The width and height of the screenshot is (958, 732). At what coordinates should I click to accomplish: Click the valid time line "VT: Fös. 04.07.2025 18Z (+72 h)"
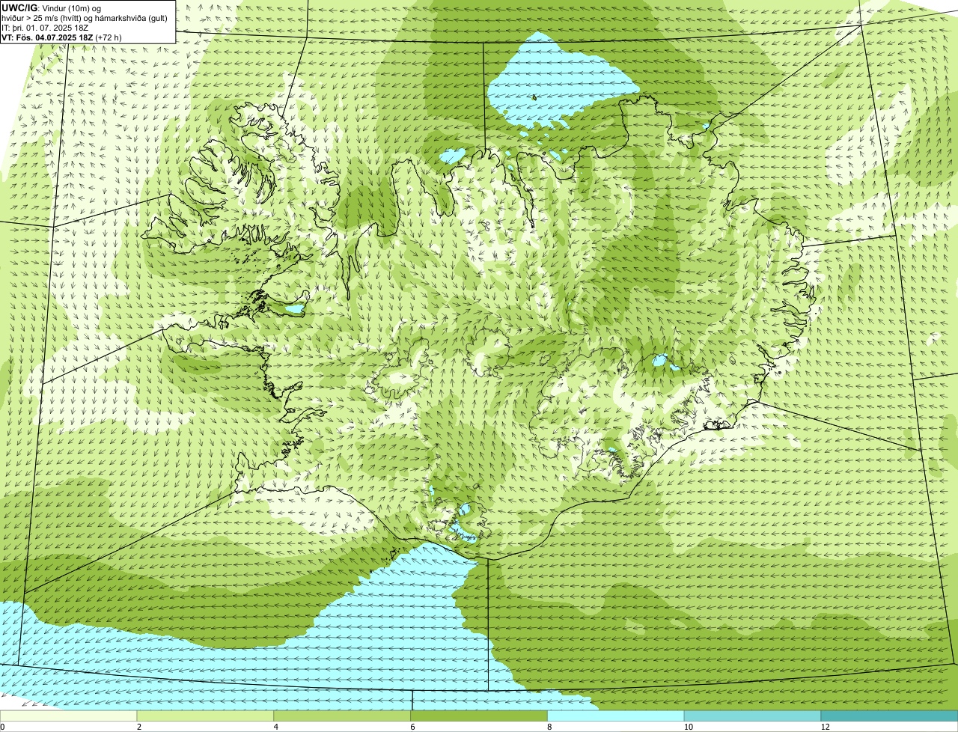pyautogui.click(x=62, y=37)
